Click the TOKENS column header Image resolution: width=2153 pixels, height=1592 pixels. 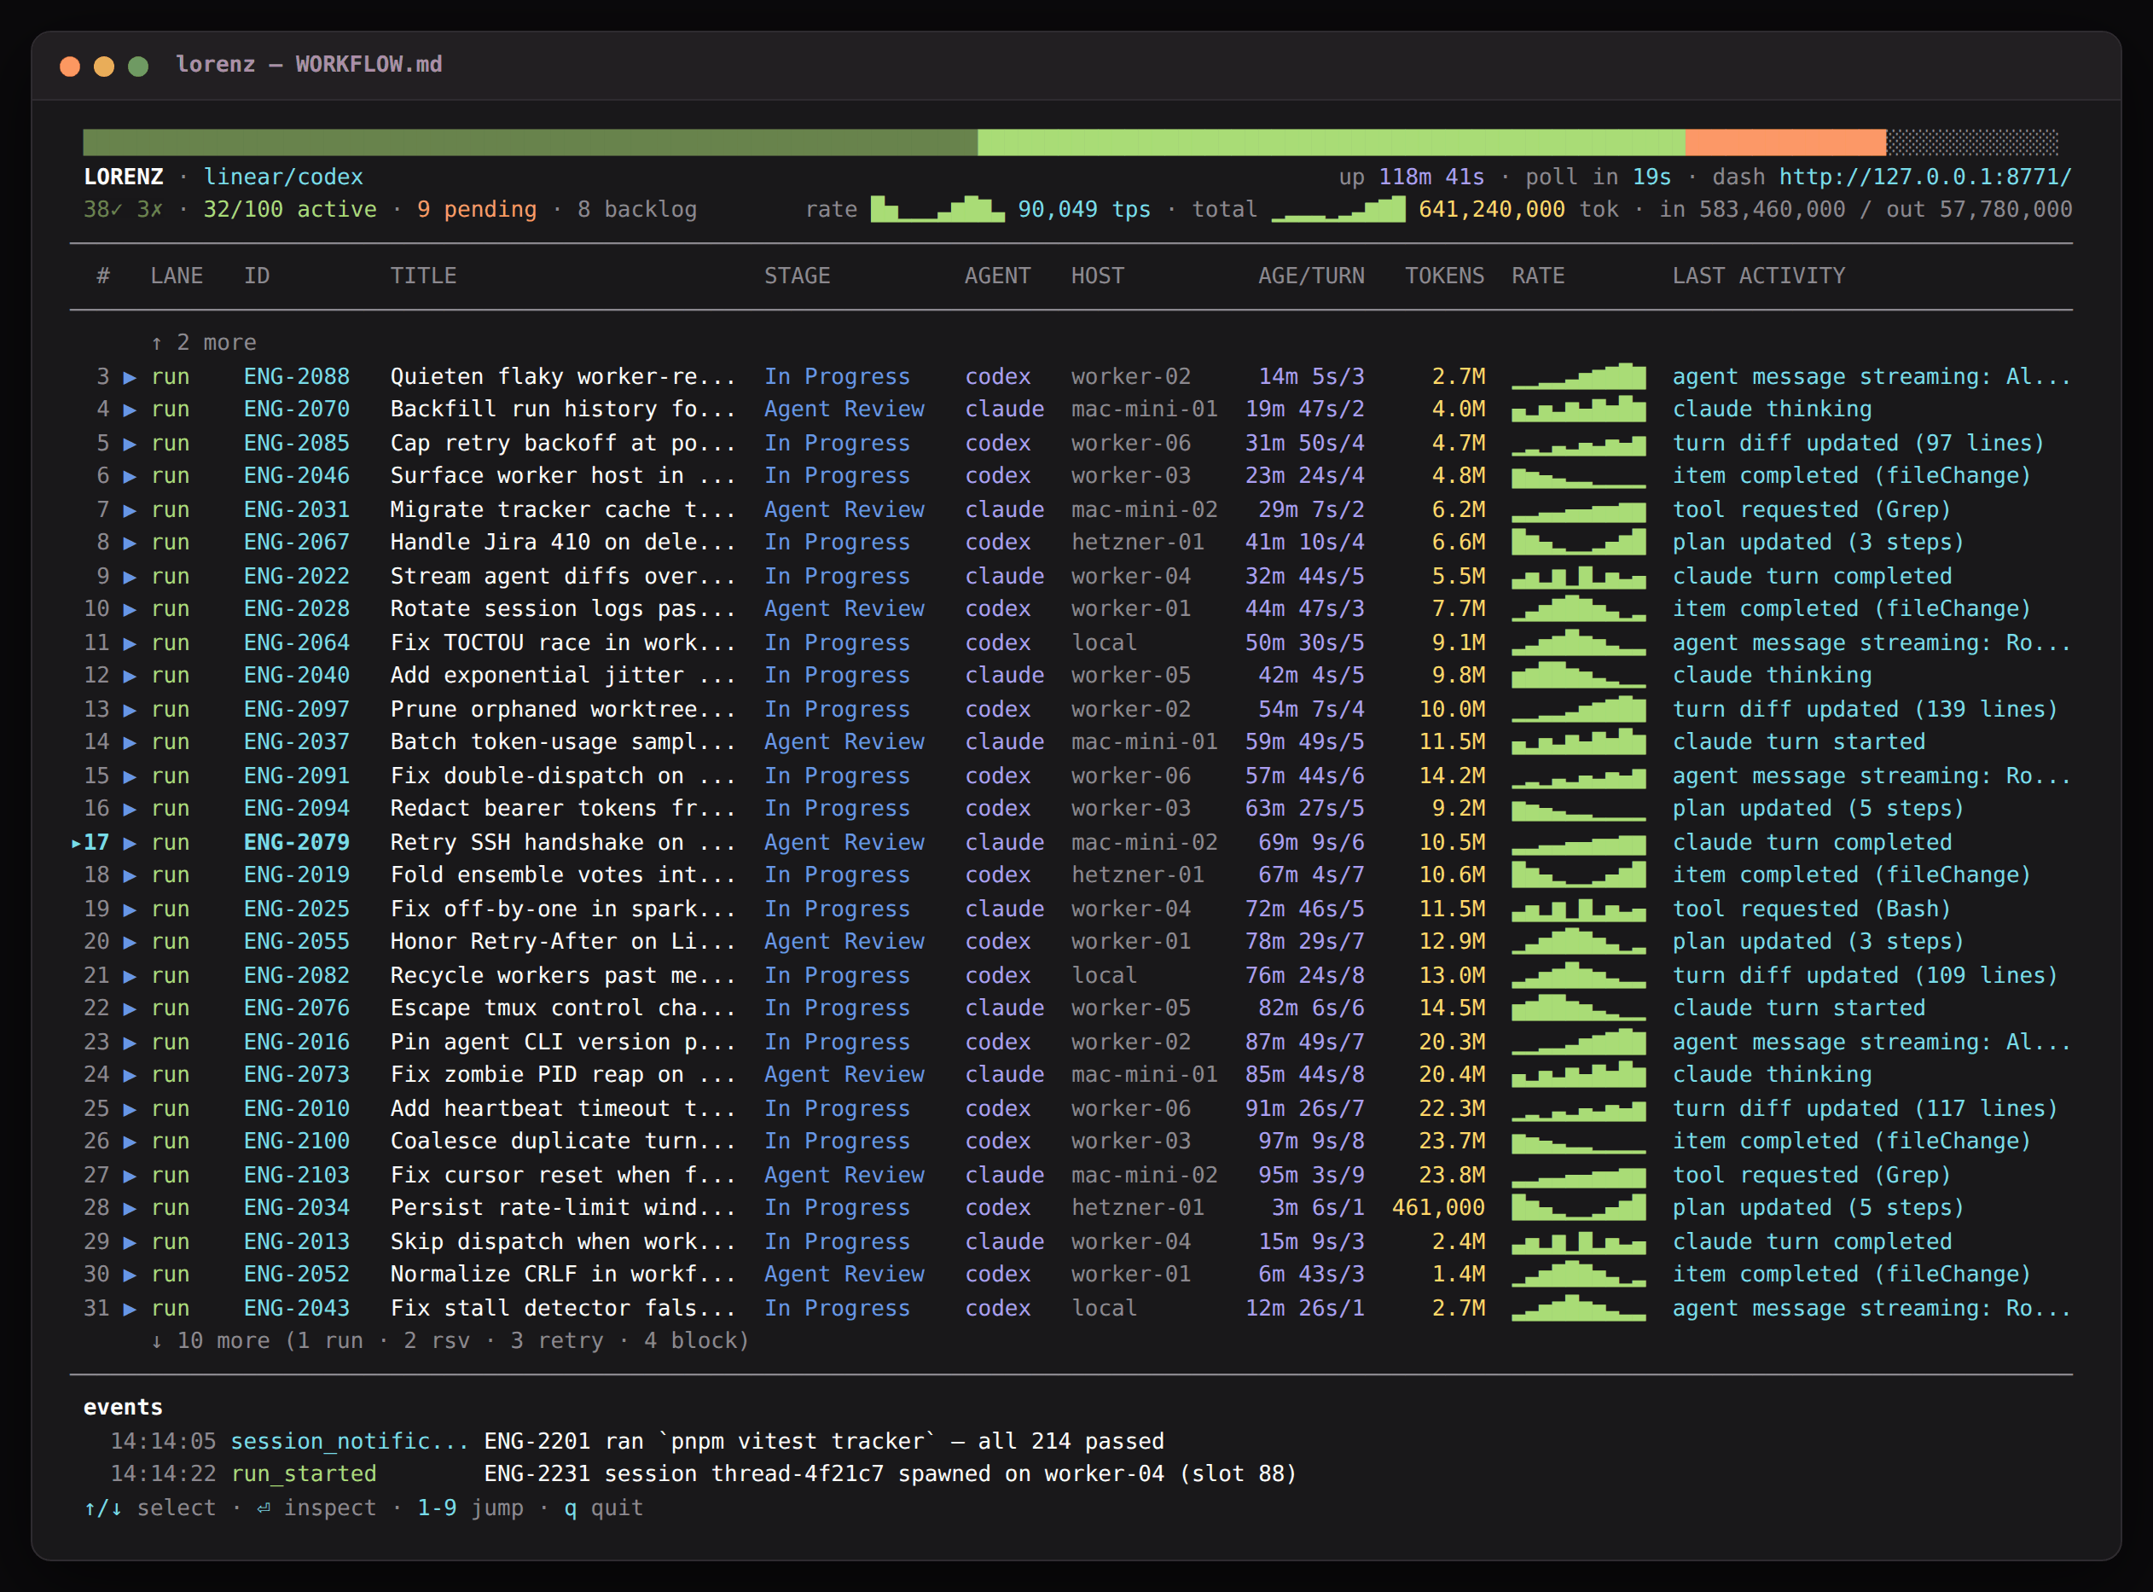tap(1444, 276)
